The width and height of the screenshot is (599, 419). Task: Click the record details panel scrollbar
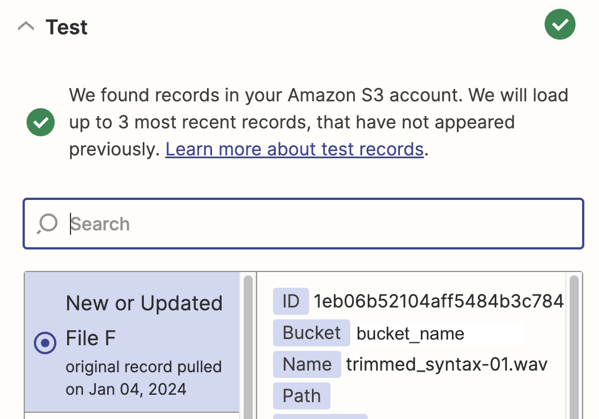click(x=574, y=346)
